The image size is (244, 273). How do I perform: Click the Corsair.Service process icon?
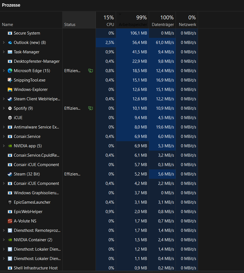[x=10, y=136]
